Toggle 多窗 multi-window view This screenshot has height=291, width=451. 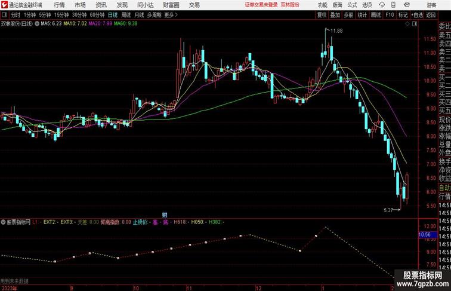tap(348, 15)
